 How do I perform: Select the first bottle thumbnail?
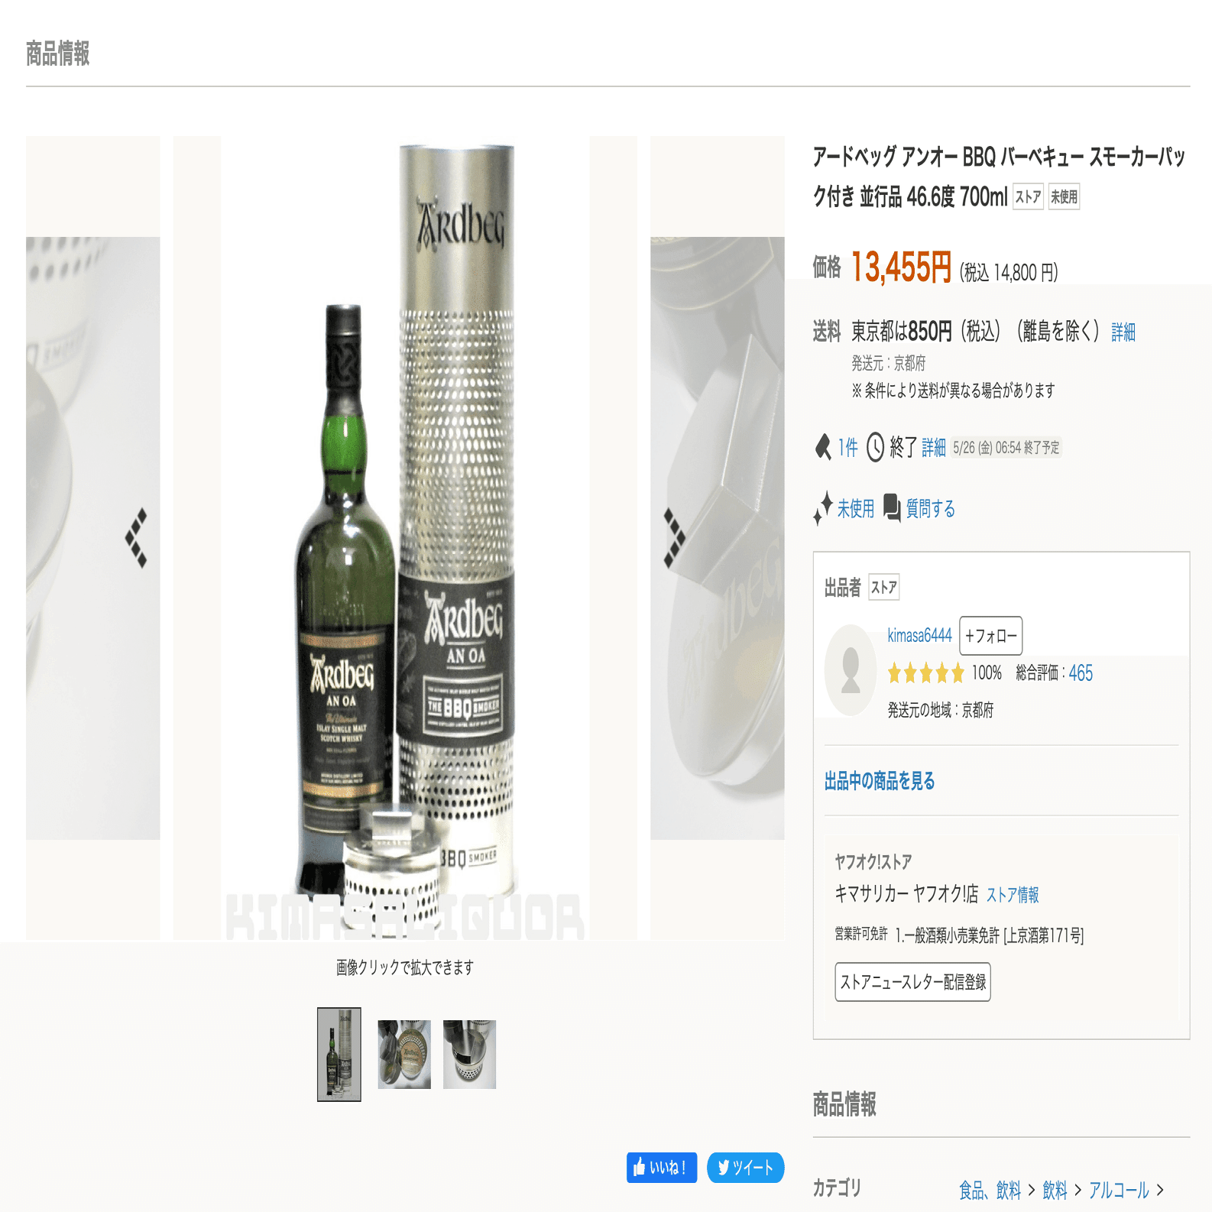click(339, 1055)
